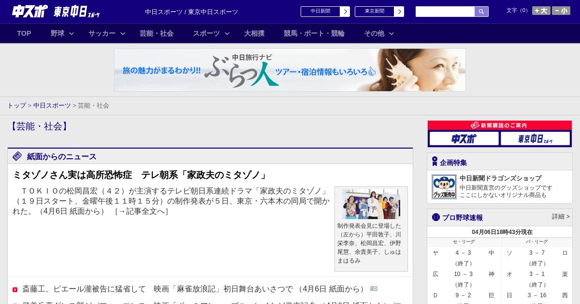The image size is (580, 304).
Task: Increase text size with ＋大 button
Action: (541, 11)
